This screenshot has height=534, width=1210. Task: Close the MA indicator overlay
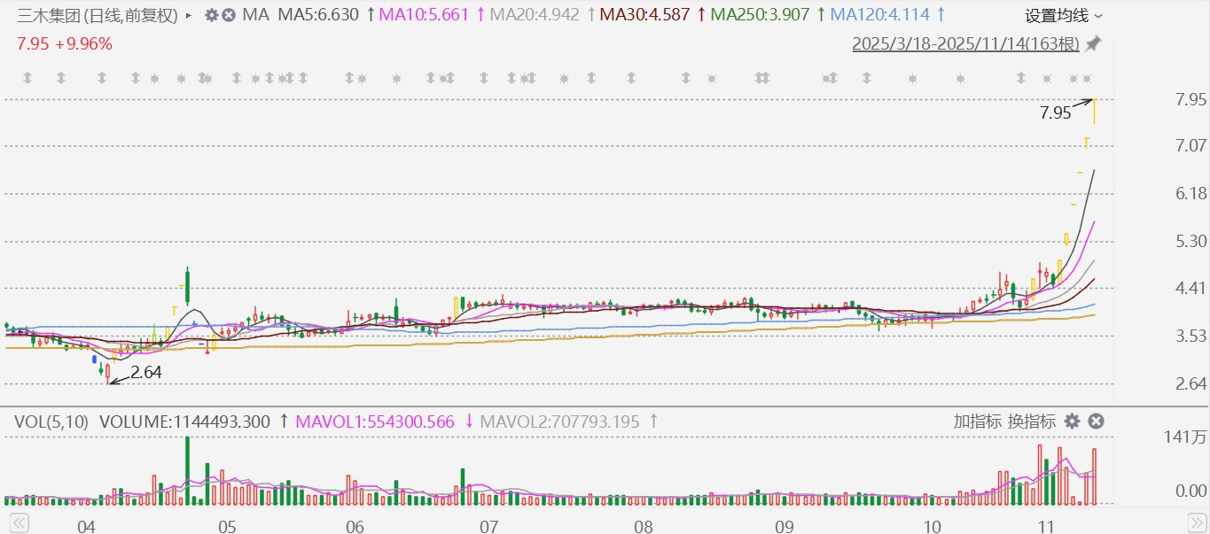point(229,15)
